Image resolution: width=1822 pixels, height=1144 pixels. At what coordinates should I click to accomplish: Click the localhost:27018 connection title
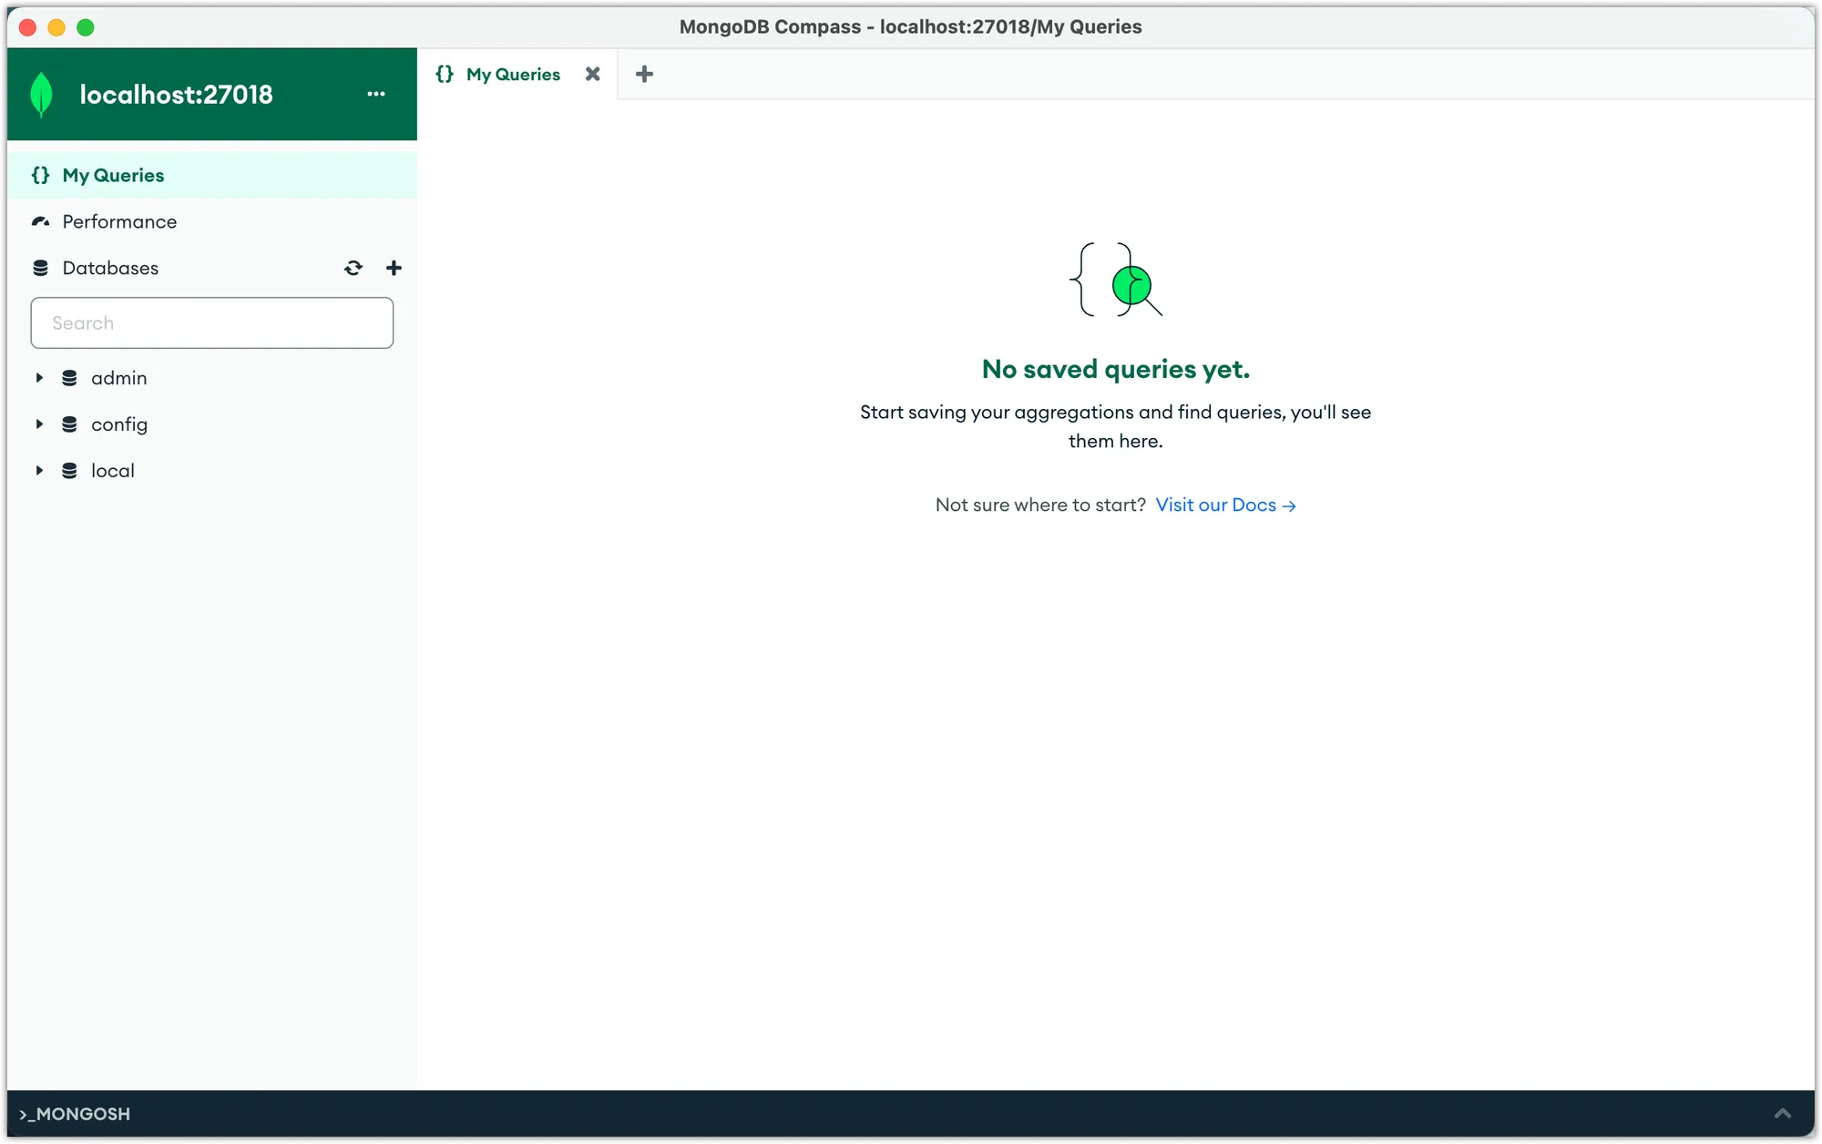point(176,94)
